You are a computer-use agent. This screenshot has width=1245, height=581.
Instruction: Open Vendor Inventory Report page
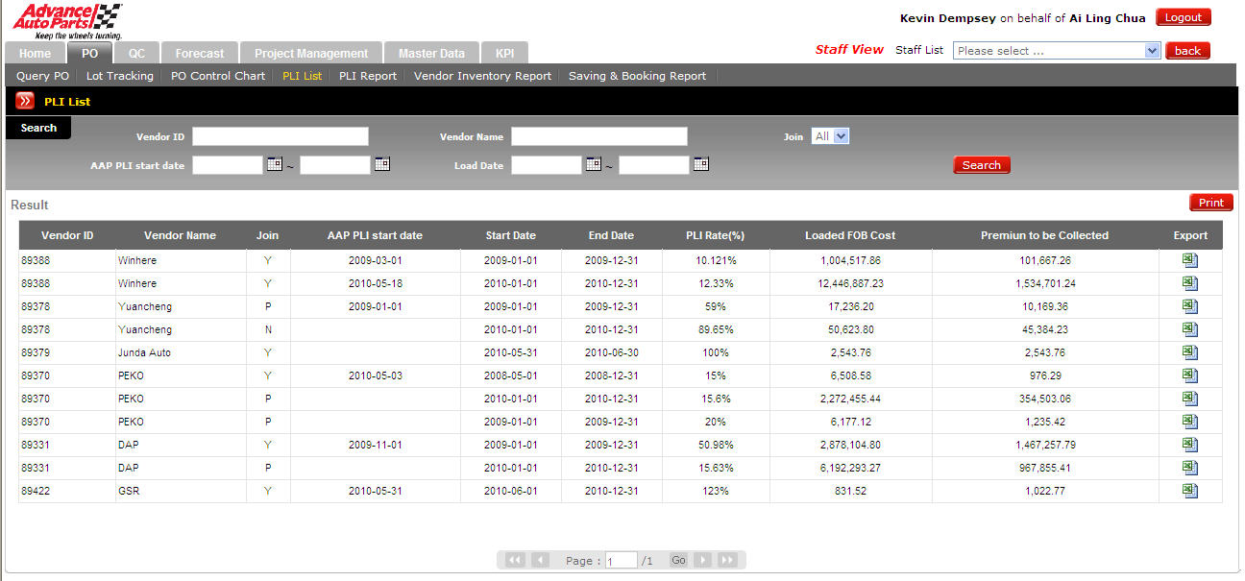pyautogui.click(x=482, y=76)
